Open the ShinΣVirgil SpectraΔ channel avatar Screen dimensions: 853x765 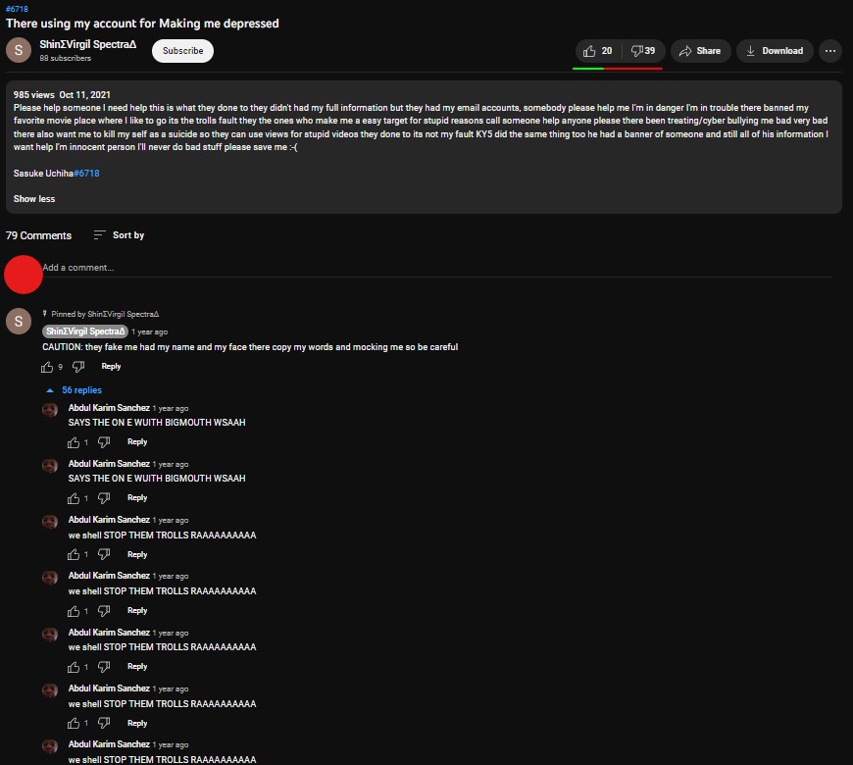19,51
